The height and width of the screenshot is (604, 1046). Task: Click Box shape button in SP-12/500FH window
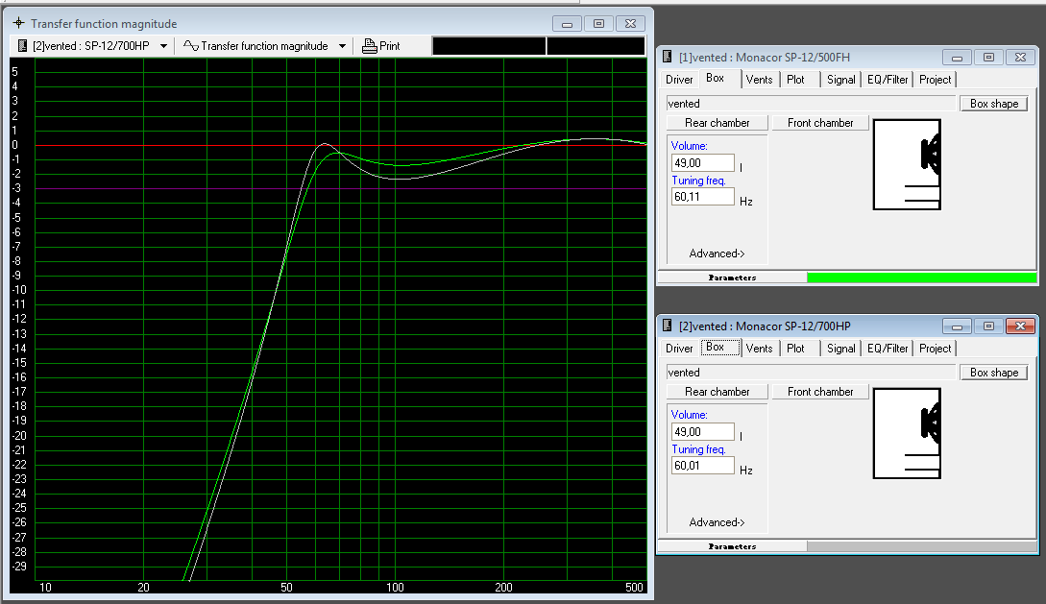click(994, 104)
